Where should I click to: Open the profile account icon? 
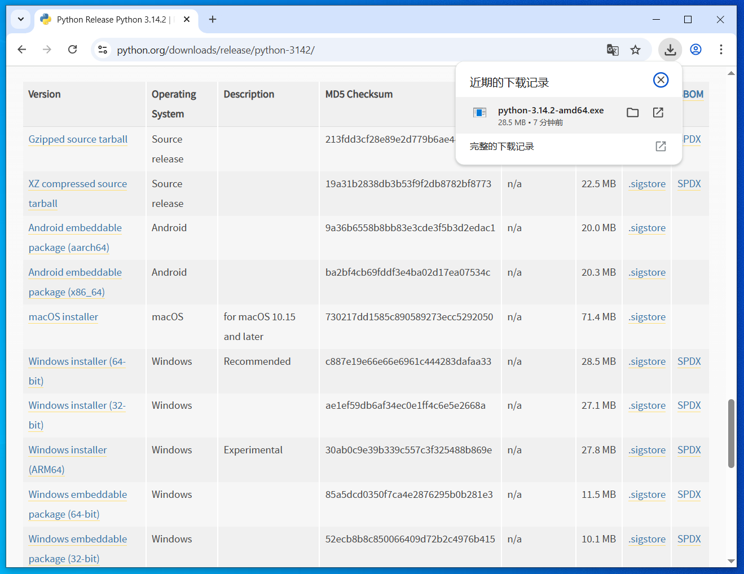tap(696, 50)
